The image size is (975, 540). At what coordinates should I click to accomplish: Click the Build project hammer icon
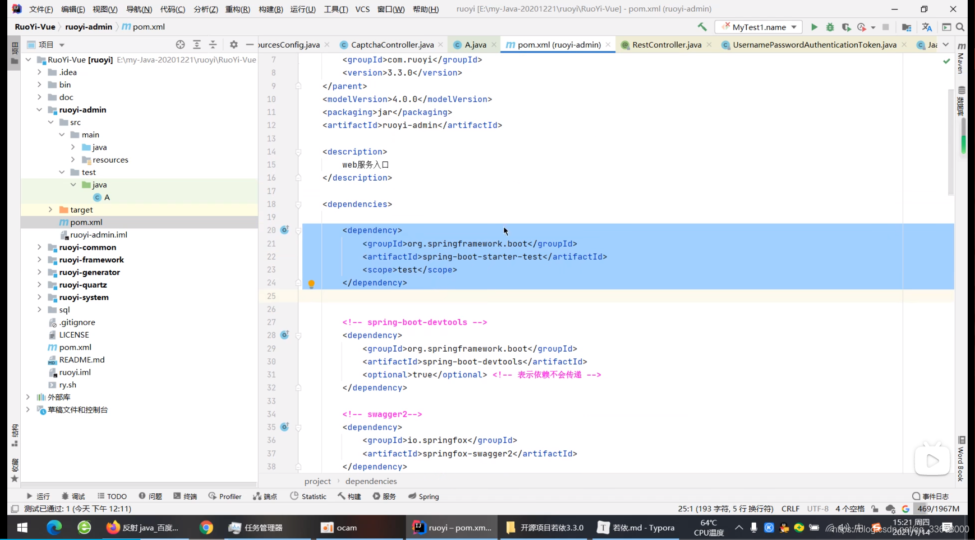point(702,27)
